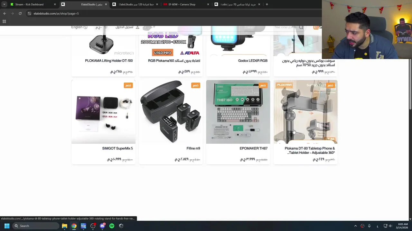Open the Chrome apps grid shortcut
Image resolution: width=412 pixels, height=231 pixels.
coord(4,21)
